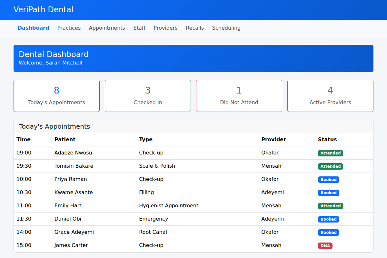Click the Filling appointment type
Screen dimensions: 387x258
pos(146,193)
